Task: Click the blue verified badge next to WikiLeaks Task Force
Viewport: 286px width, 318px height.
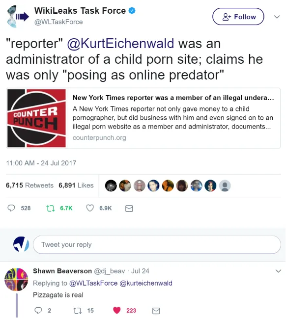Action: coord(132,10)
